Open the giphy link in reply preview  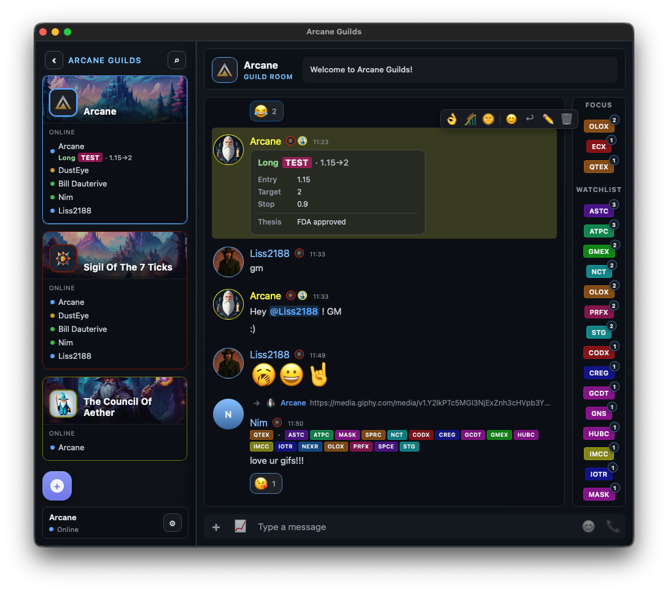tap(430, 402)
